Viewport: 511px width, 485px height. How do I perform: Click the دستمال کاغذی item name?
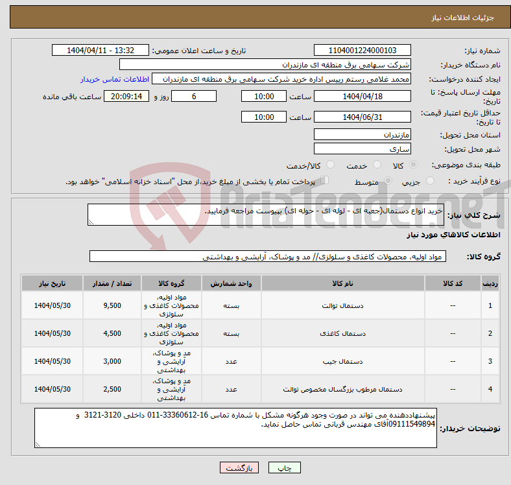click(342, 333)
